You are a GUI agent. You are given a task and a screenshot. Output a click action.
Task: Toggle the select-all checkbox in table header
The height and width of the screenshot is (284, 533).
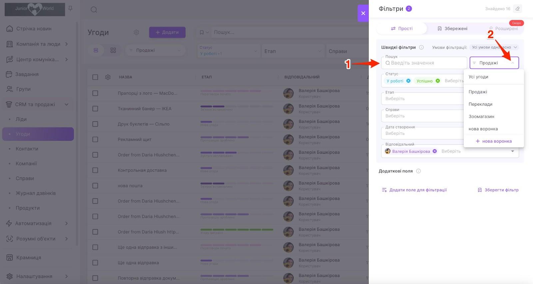click(x=95, y=77)
